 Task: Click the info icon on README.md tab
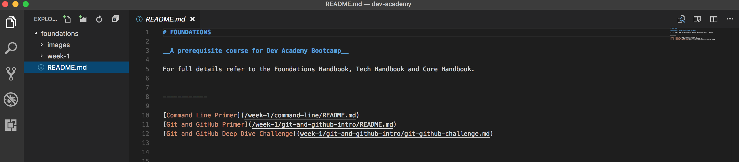[x=139, y=19]
